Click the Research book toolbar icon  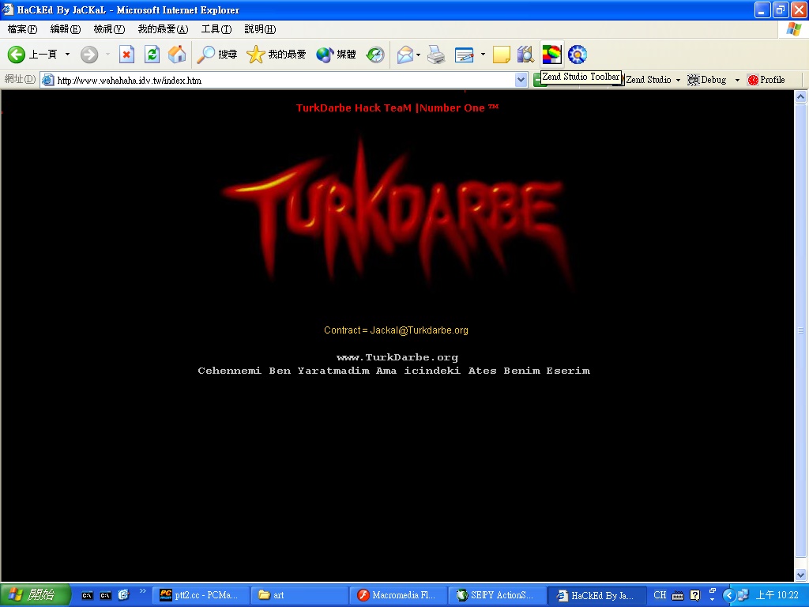(525, 55)
